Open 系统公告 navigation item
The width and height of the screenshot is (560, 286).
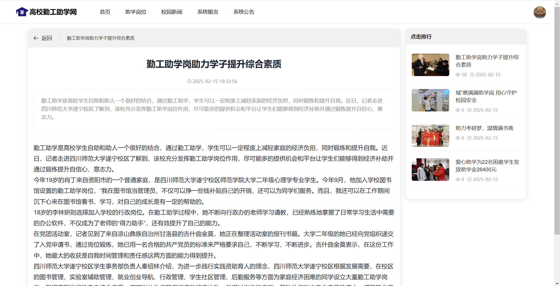(x=244, y=12)
